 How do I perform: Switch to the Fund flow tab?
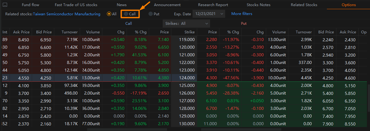tap(30, 5)
